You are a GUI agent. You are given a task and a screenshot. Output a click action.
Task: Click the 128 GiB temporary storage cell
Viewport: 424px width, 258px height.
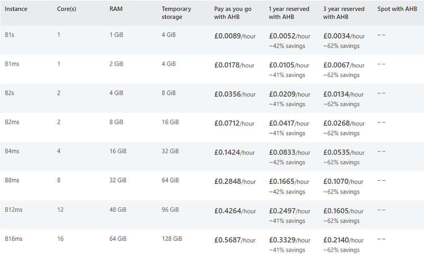(x=172, y=239)
